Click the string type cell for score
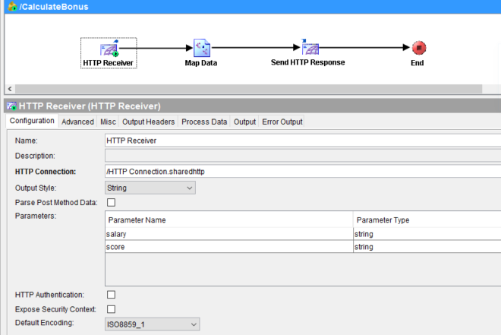Viewport: 501px width, 335px height. click(427, 247)
